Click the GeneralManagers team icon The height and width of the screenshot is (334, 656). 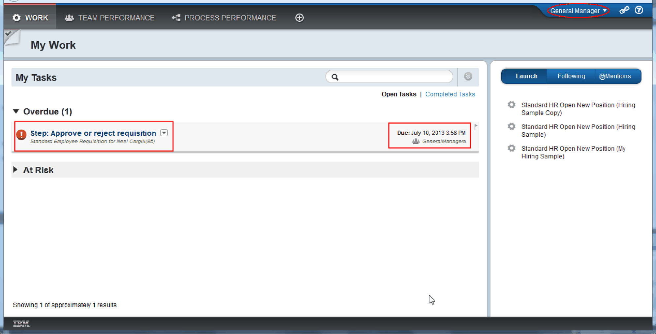point(416,141)
